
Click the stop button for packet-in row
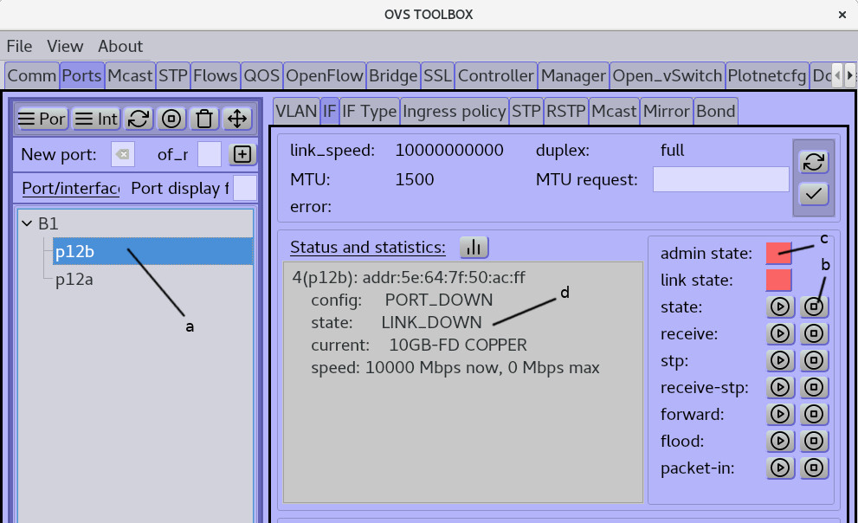point(814,468)
